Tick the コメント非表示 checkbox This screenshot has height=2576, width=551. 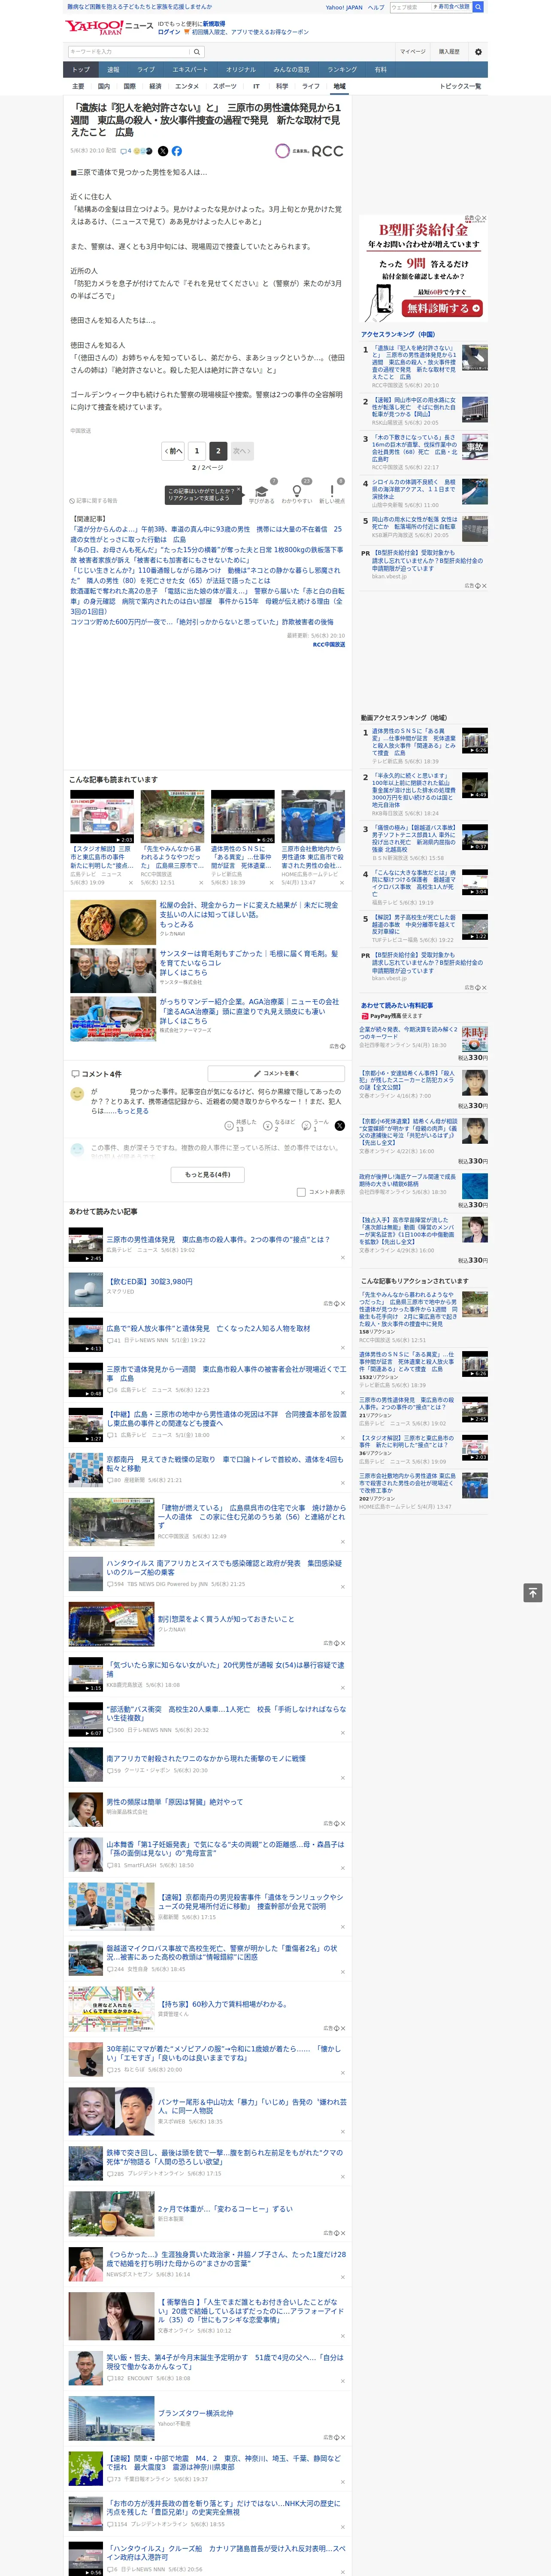pos(301,1192)
